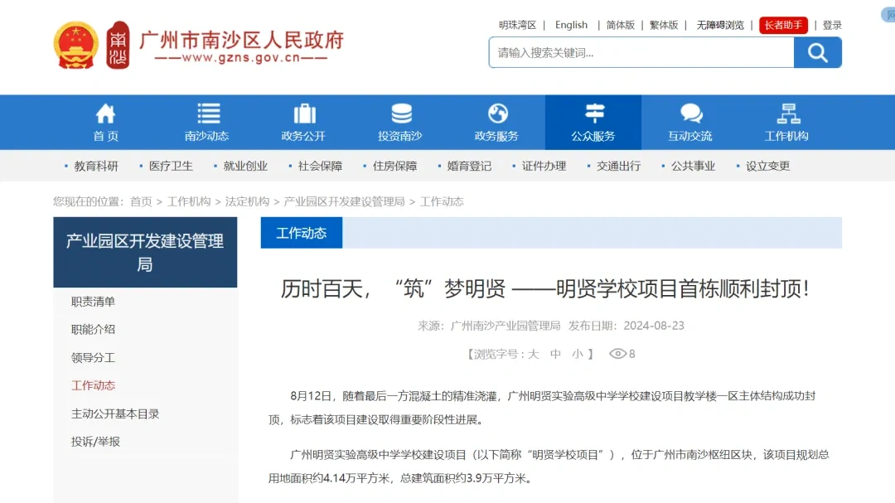Open 工作机构 organization chart icon
The width and height of the screenshot is (895, 503).
(x=786, y=114)
